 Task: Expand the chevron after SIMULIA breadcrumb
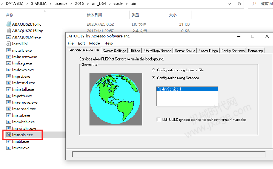(50, 3)
